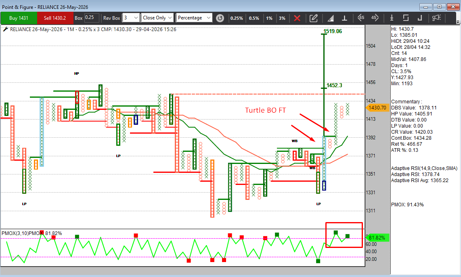
Task: Select the perpendicular line tool
Action: pos(345,18)
